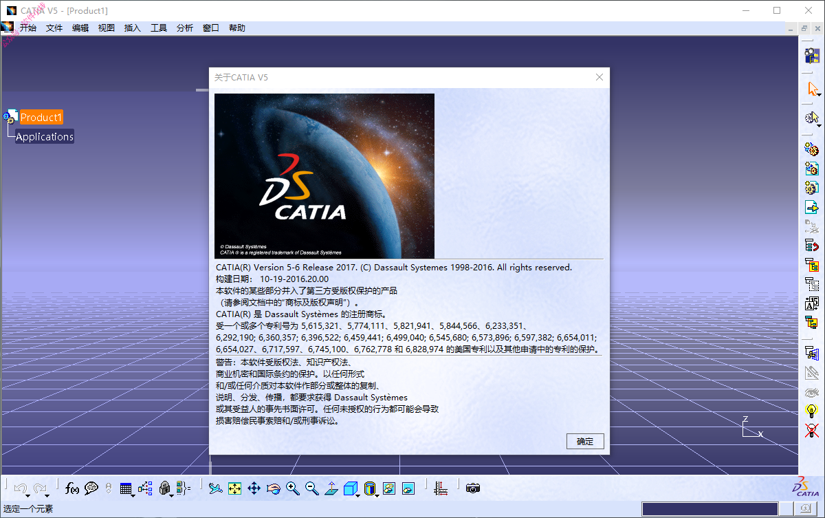Click the Existing Component arrow icon
The width and height of the screenshot is (825, 518).
click(x=812, y=206)
